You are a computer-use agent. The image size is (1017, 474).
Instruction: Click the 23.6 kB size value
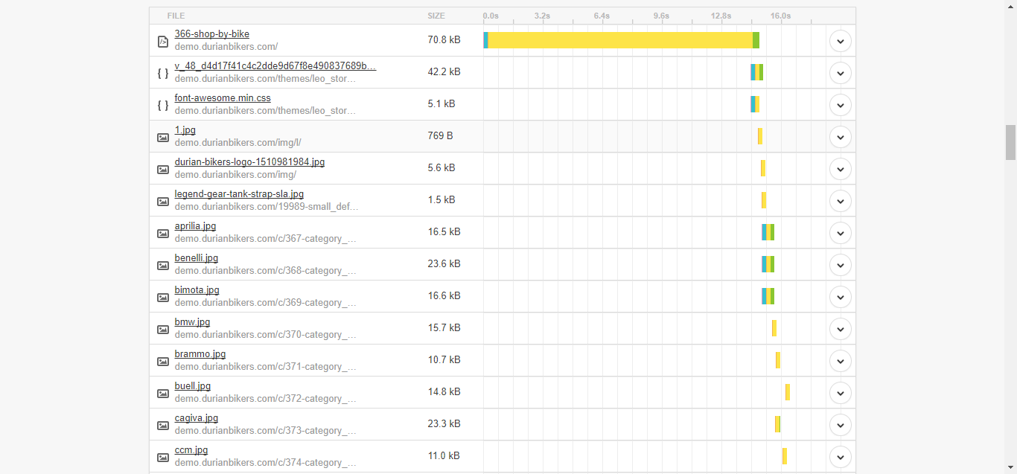click(444, 264)
